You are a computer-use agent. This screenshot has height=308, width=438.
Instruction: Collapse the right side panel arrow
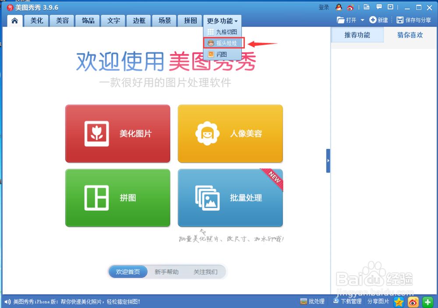click(328, 161)
